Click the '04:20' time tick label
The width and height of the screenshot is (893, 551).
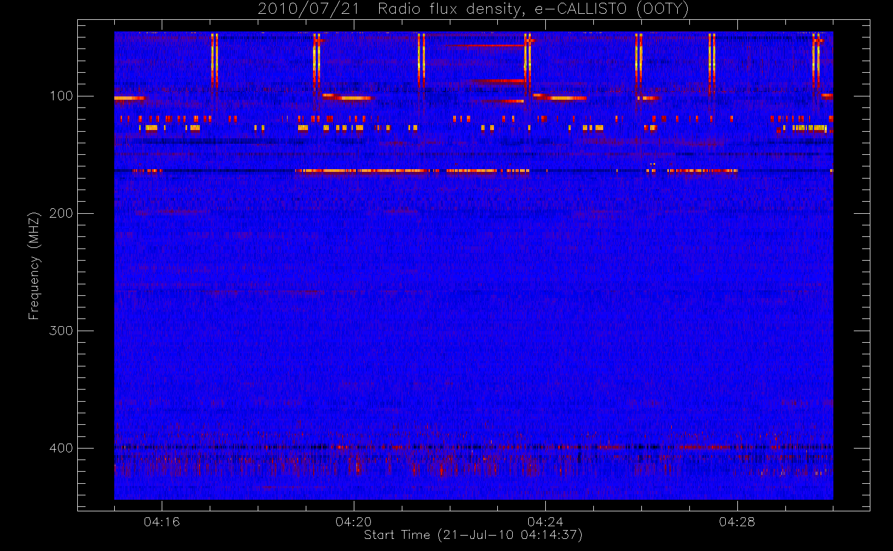pyautogui.click(x=354, y=522)
